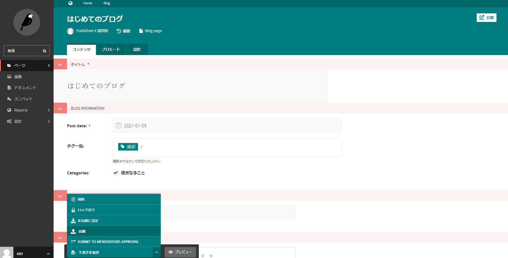Image resolution: width=508 pixels, height=258 pixels.
Task: Collapse the タイトル section
Action: point(60,64)
